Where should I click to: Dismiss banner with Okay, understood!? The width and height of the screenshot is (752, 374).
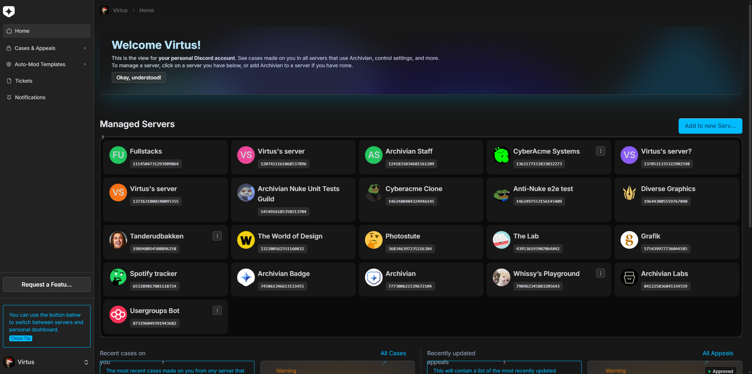(139, 78)
